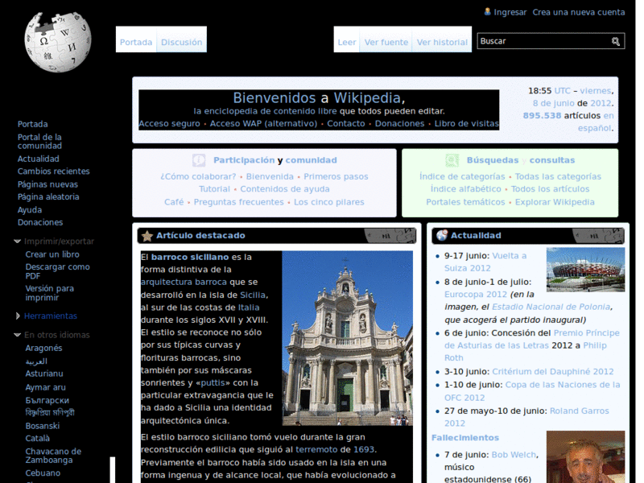Open the barroco siciliano article link
This screenshot has height=483, width=644.
[x=190, y=257]
